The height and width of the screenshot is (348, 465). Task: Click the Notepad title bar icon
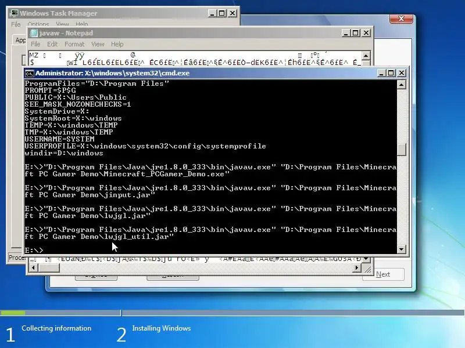point(34,33)
